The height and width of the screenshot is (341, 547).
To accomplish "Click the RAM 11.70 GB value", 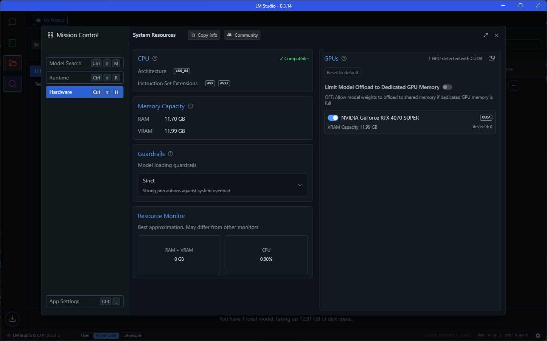I will [x=174, y=119].
